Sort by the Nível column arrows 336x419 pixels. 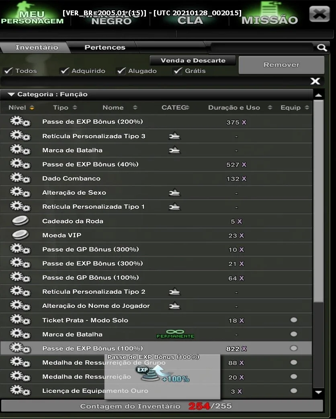tap(32, 108)
